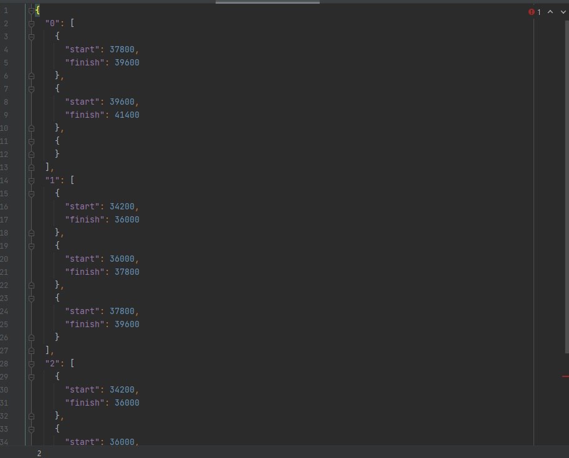569x458 pixels.
Task: Click the fold end marker on line 6
Action: [x=32, y=76]
